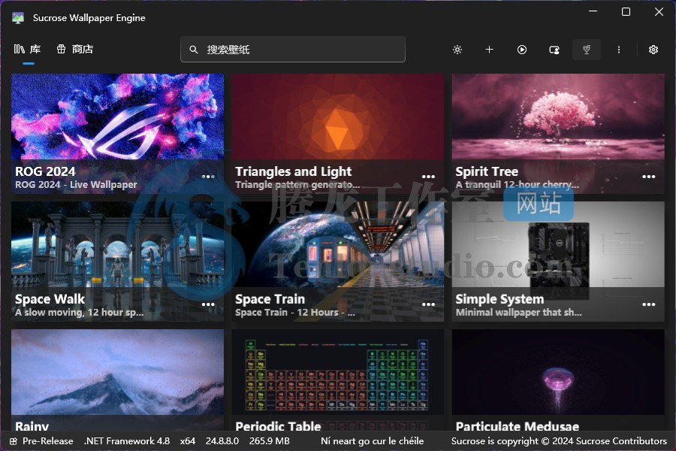
Task: Click the 24.8.8.0 version number
Action: click(222, 441)
